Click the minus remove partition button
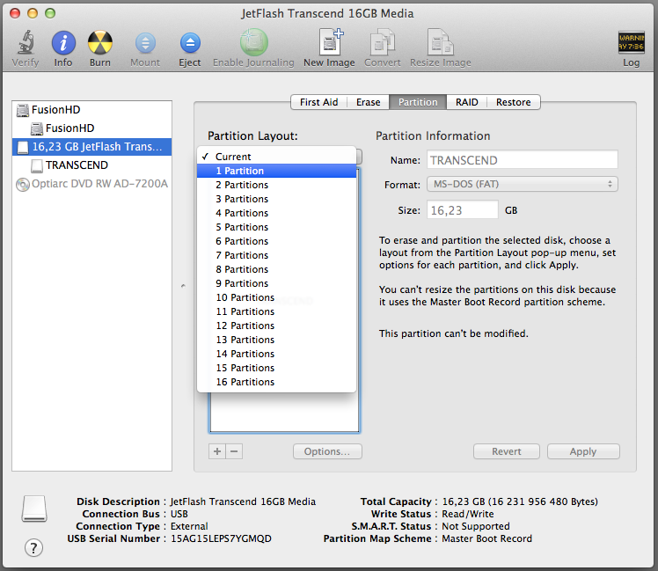Screen dimensions: 658x571 click(234, 451)
